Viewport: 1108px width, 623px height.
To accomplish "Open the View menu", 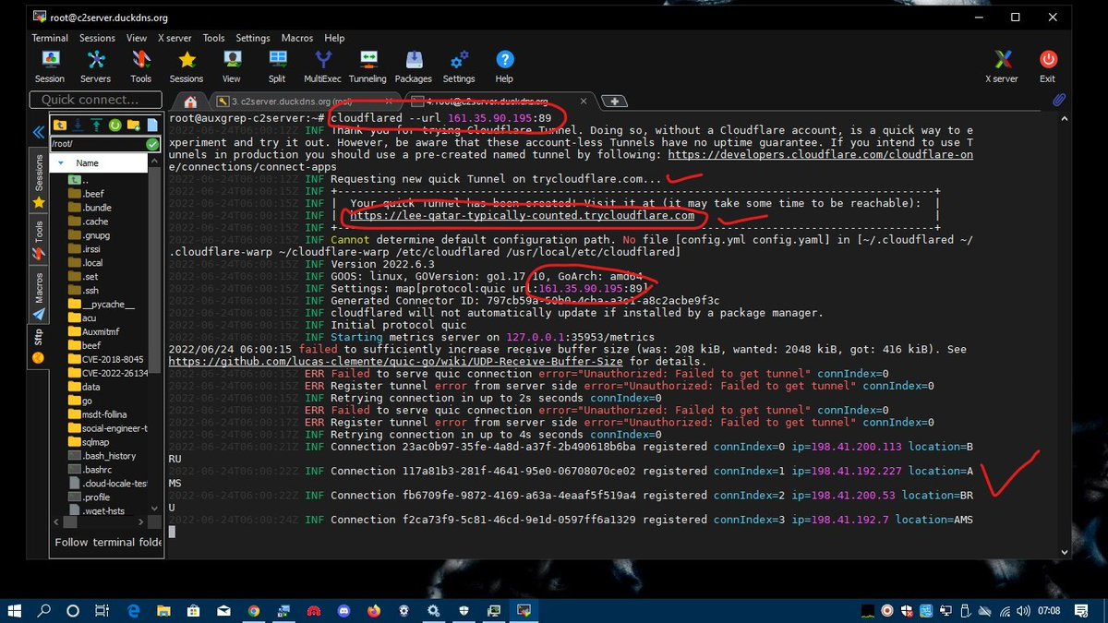I will point(137,38).
